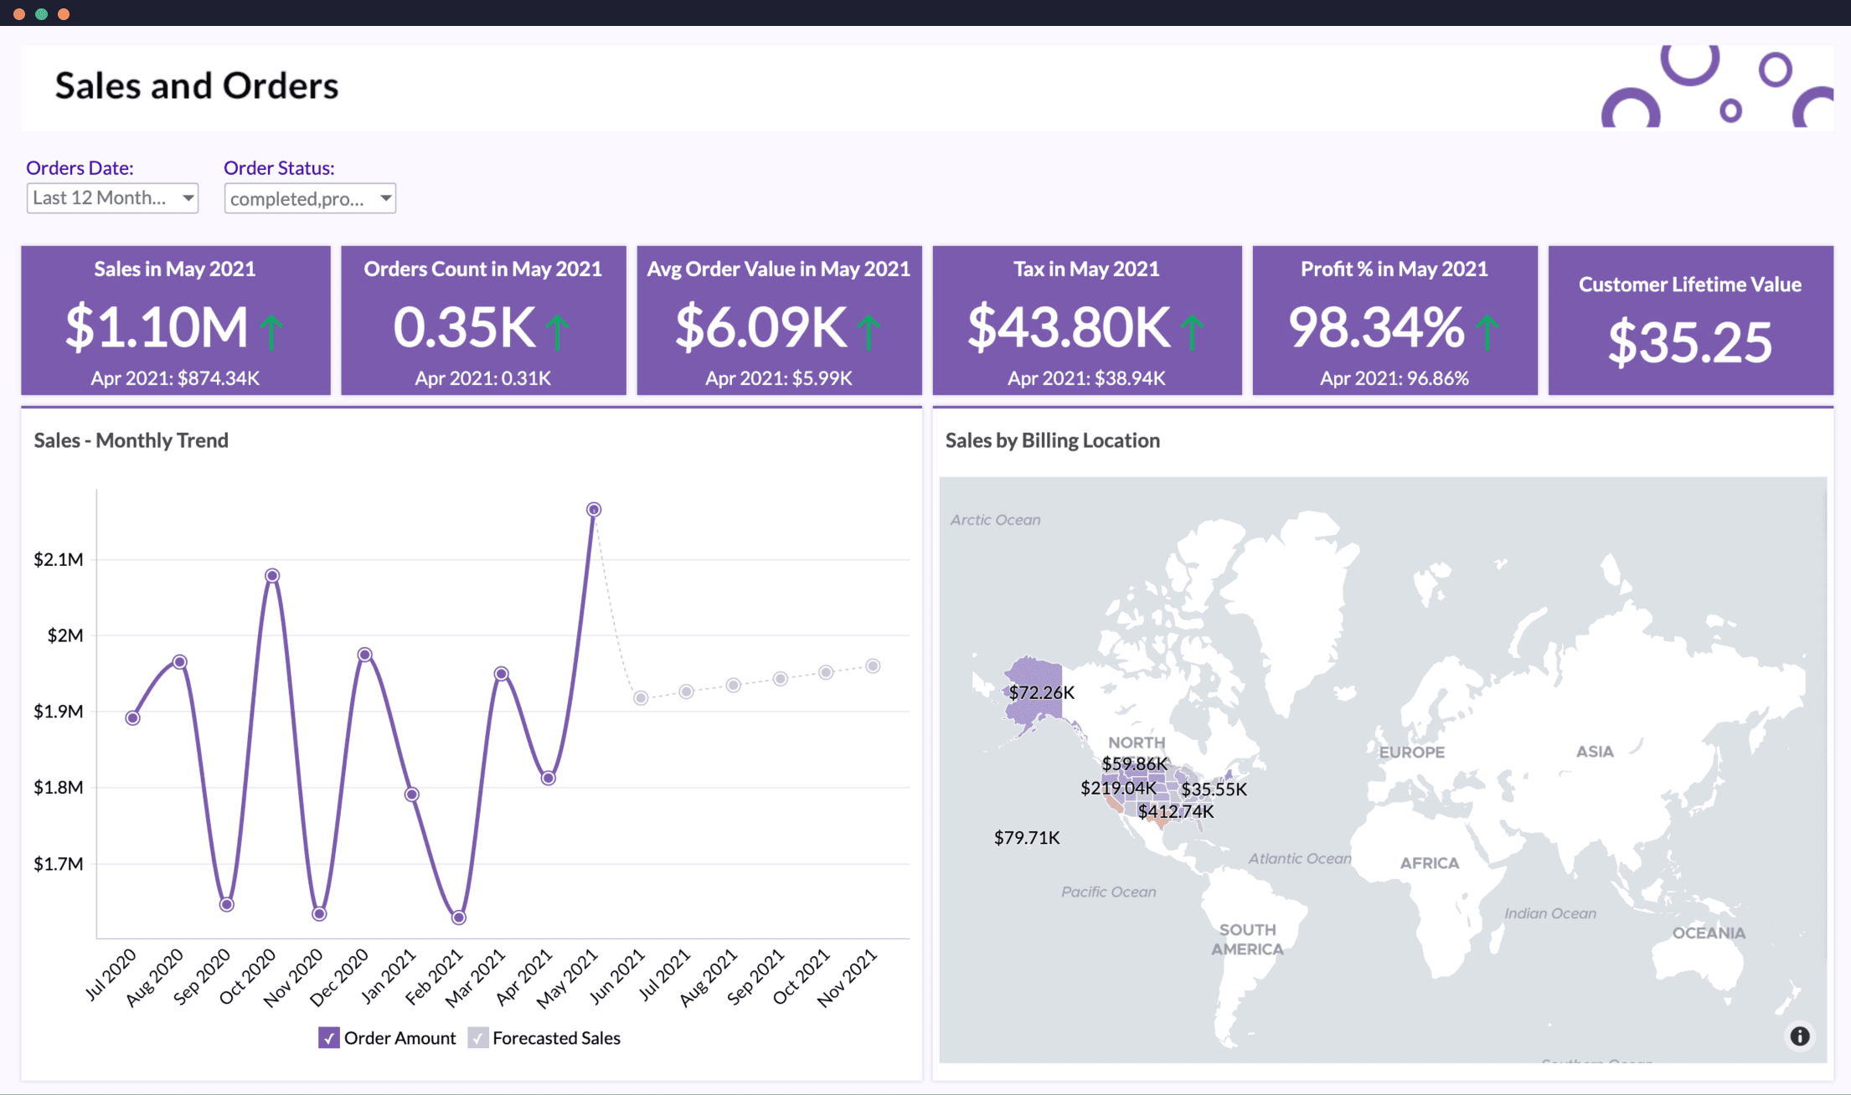Click green up arrow in Orders Count card
This screenshot has width=1851, height=1095.
click(x=557, y=332)
